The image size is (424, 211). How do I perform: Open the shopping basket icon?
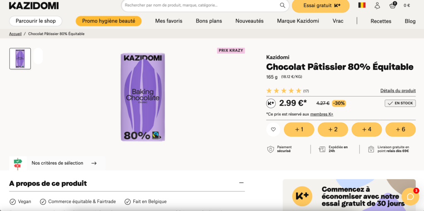392,5
